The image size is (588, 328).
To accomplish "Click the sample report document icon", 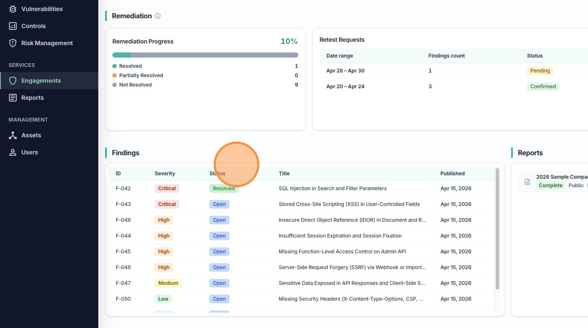I will (527, 182).
